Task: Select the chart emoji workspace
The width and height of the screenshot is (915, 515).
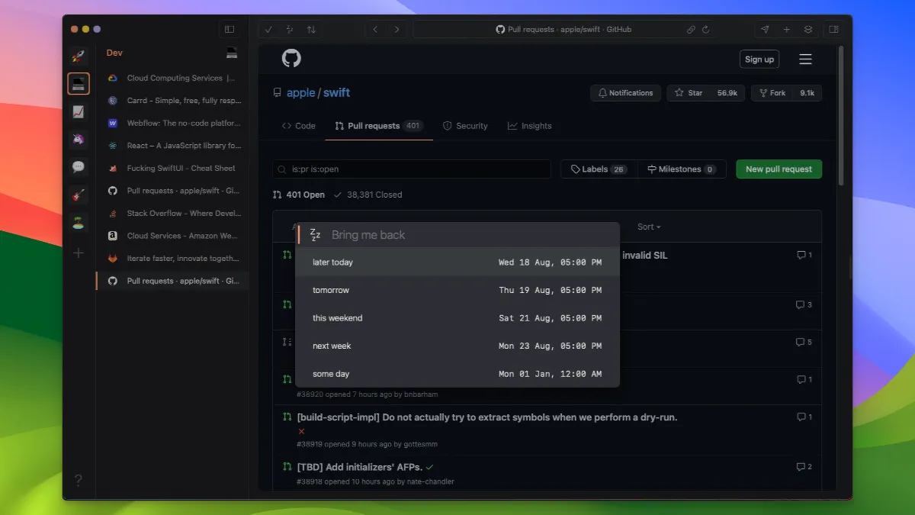Action: (x=79, y=112)
